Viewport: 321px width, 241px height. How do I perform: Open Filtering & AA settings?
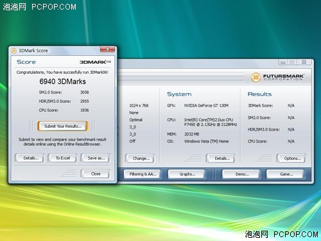143,174
